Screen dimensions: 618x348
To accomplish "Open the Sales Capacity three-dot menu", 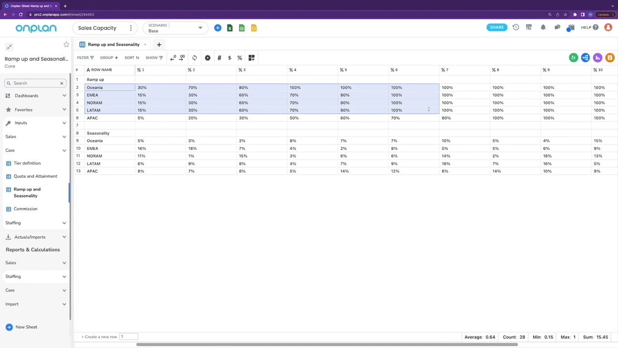I will click(x=130, y=28).
